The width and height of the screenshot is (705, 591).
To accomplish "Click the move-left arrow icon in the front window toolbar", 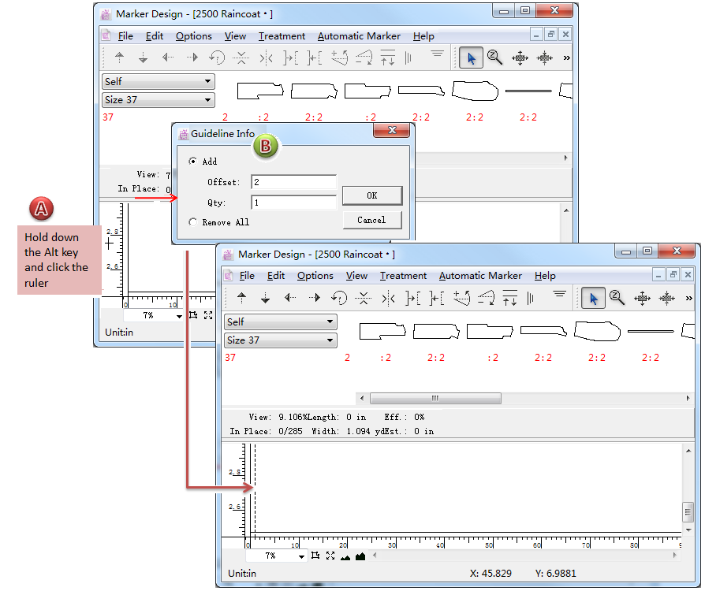I will [x=290, y=298].
